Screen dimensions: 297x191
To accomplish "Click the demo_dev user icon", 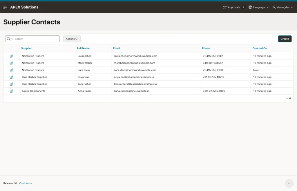I will [274, 7].
